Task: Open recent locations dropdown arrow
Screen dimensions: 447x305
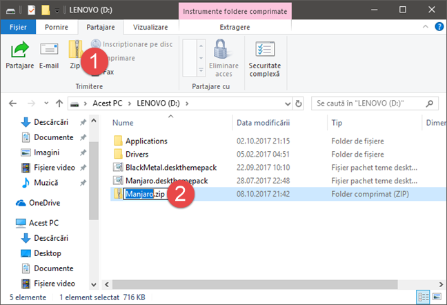Action: (46, 104)
